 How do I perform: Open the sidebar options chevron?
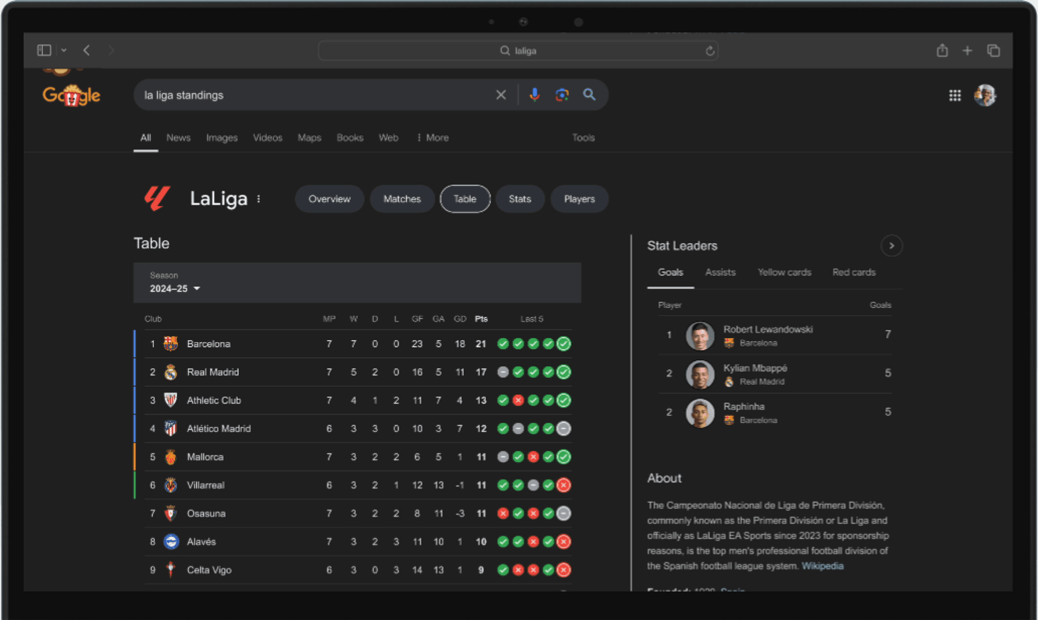click(64, 50)
